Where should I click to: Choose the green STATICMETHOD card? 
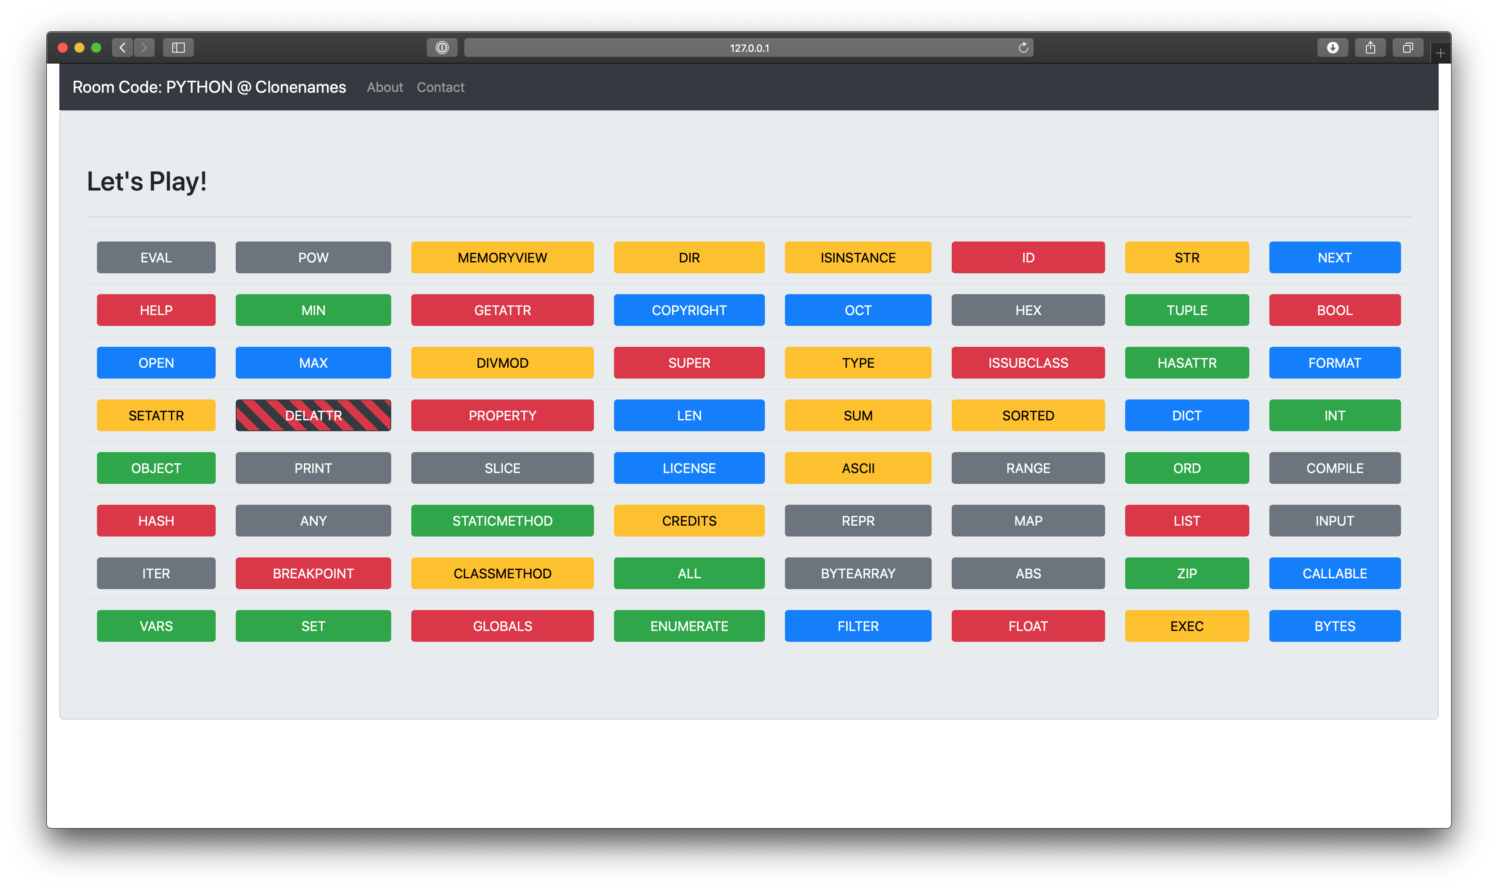502,521
